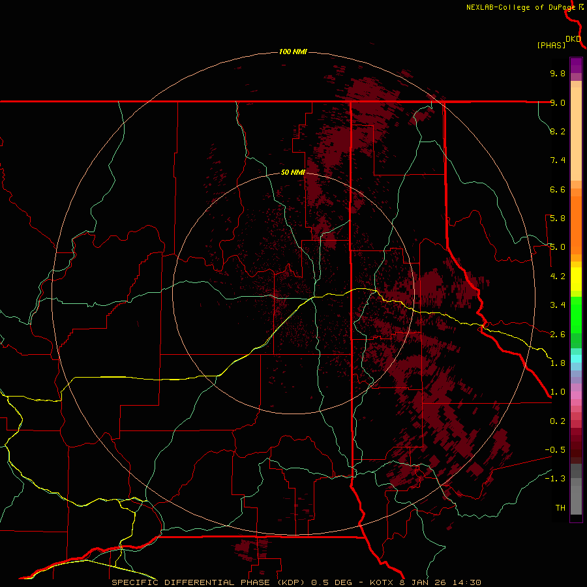Click the 6.6 scale value
Image resolution: width=587 pixels, height=587 pixels.
tap(558, 189)
